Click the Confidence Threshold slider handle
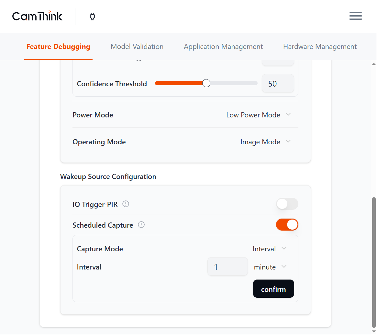 (x=206, y=83)
